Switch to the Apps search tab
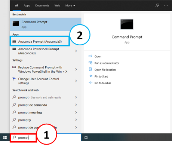 pos(27,6)
